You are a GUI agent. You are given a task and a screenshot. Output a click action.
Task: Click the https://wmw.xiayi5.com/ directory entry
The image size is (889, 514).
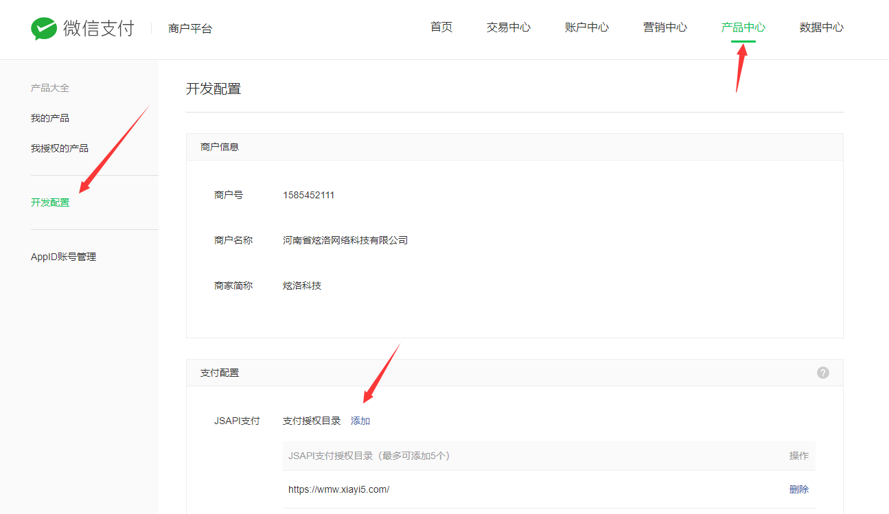click(x=339, y=489)
